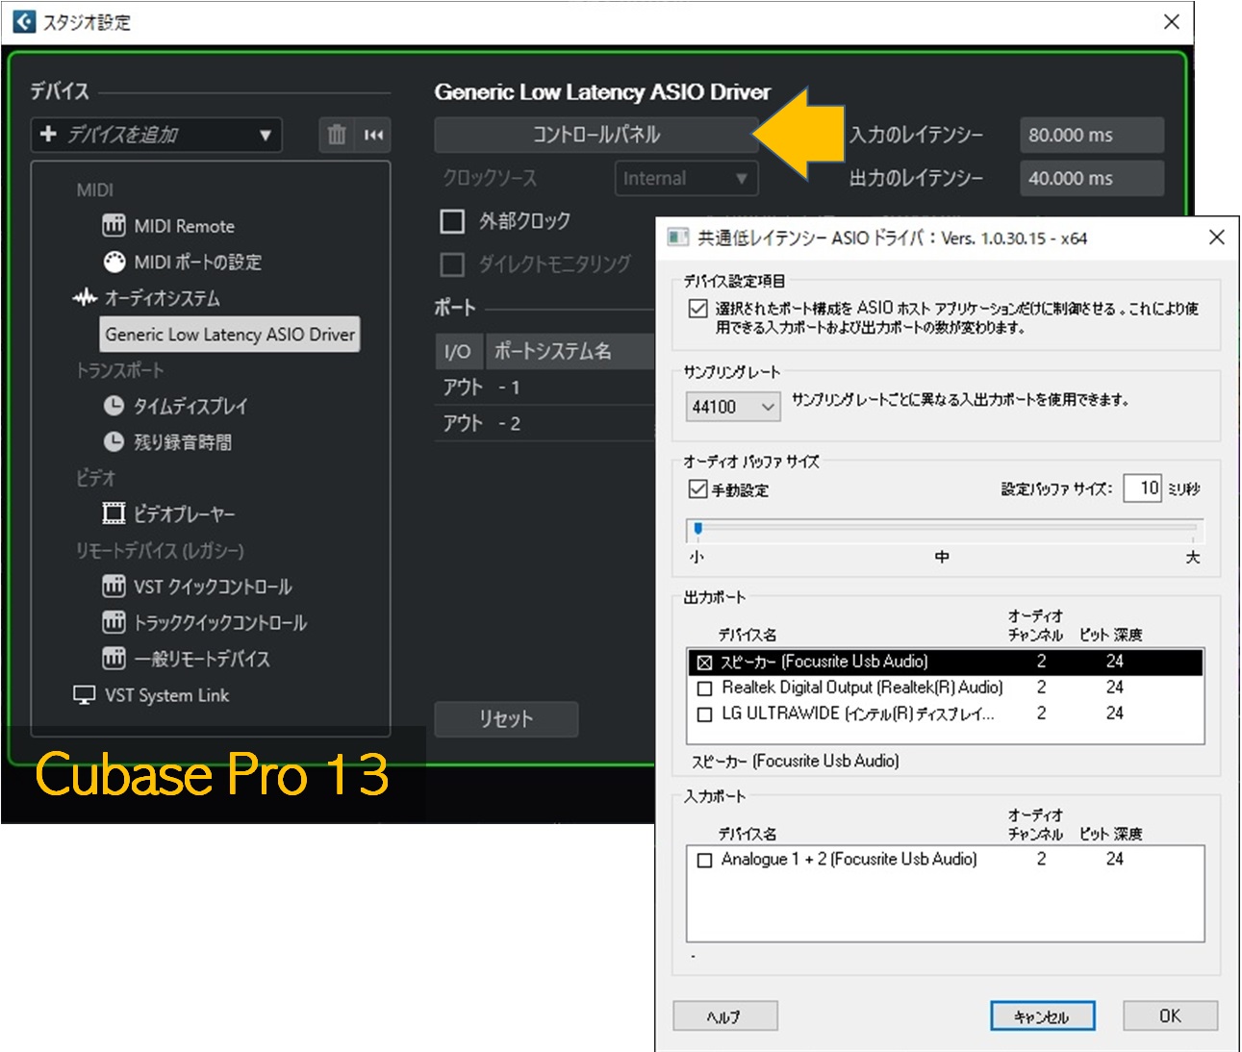
Task: Select 残り録音時間 in device tree
Action: [x=182, y=442]
